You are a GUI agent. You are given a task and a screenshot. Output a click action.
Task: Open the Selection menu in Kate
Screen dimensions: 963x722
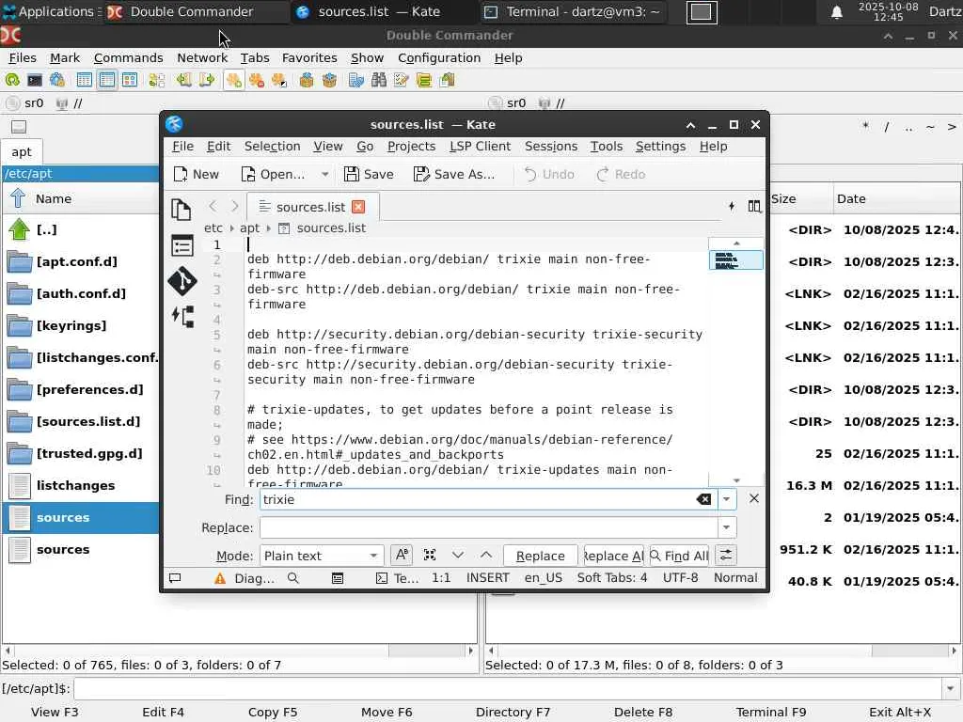click(272, 146)
